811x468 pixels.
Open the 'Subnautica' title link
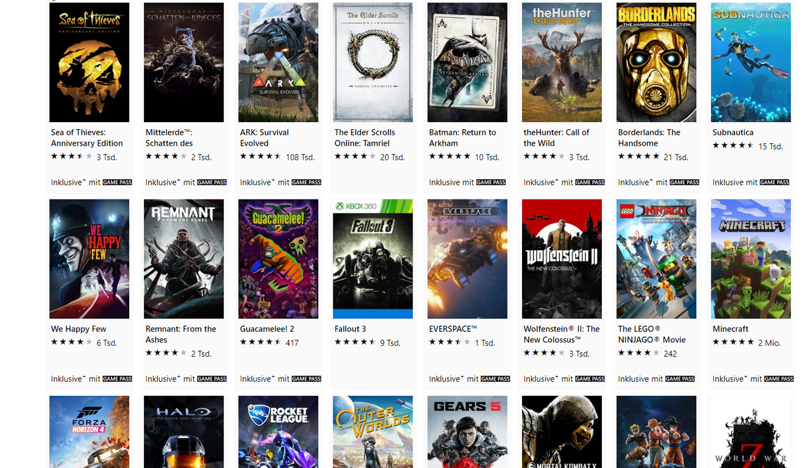click(733, 132)
